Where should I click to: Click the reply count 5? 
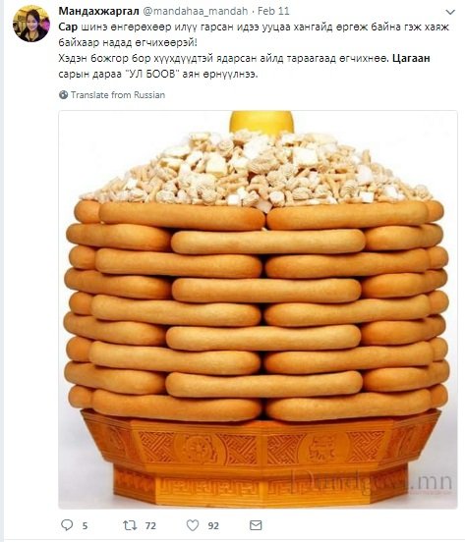[x=85, y=526]
